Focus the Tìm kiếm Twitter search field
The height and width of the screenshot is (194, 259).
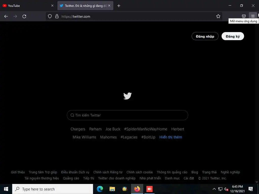pos(127,115)
